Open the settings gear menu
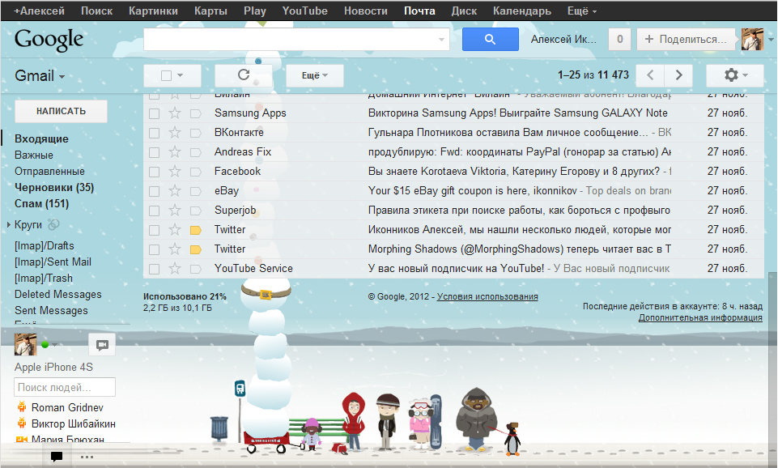 pos(734,75)
